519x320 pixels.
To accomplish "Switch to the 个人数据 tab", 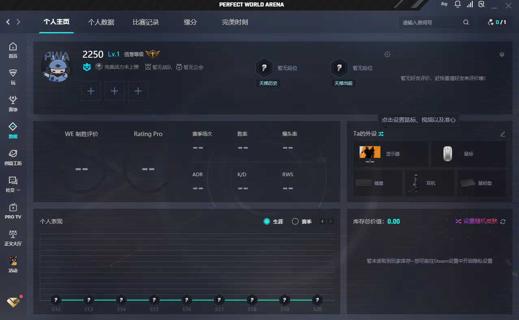I will click(101, 22).
